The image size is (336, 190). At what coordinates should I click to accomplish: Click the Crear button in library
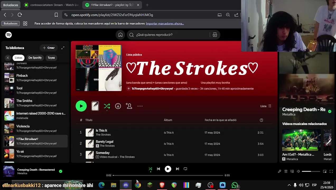point(49,48)
